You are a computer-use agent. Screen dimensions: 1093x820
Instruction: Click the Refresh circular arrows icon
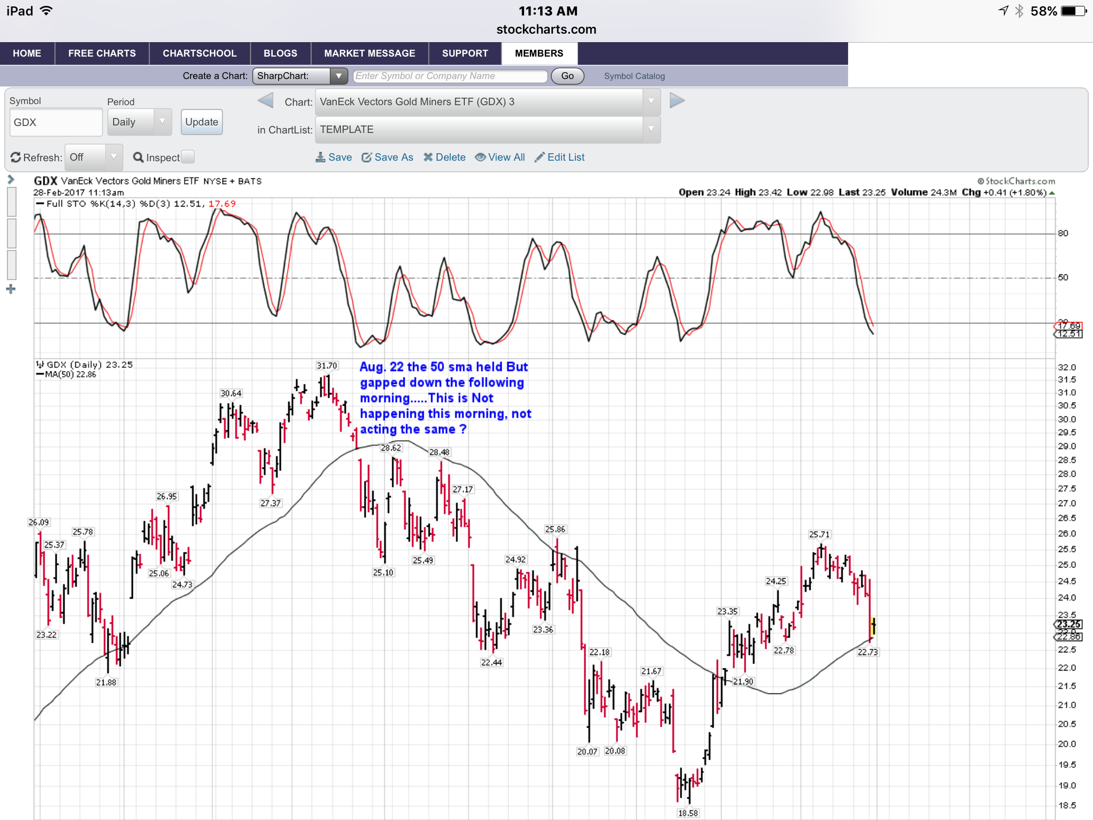[x=15, y=157]
